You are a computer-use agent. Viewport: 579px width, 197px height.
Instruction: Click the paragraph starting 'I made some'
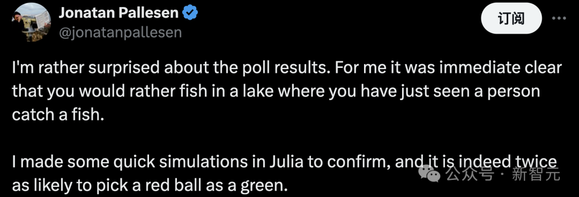point(284,174)
